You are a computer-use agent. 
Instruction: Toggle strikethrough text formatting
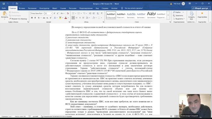pyautogui.click(x=44, y=18)
